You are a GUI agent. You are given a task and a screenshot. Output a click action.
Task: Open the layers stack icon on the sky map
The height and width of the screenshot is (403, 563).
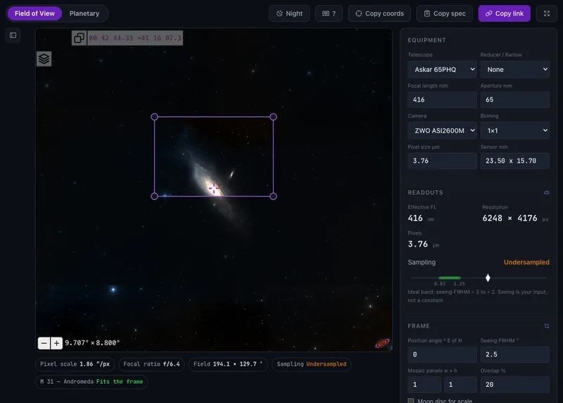(x=44, y=58)
